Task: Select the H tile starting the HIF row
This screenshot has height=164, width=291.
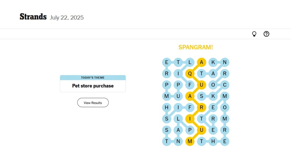Action: [167, 108]
